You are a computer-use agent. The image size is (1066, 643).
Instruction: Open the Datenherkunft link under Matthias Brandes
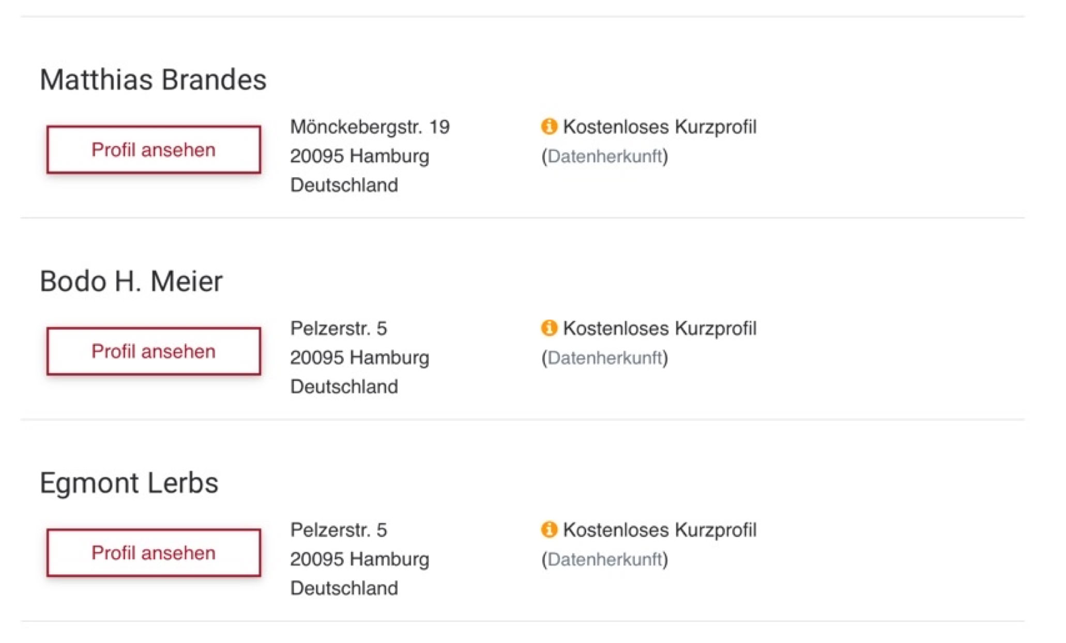(x=605, y=156)
